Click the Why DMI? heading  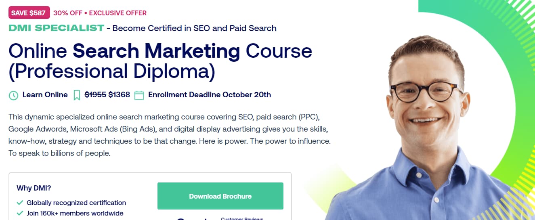tap(34, 188)
